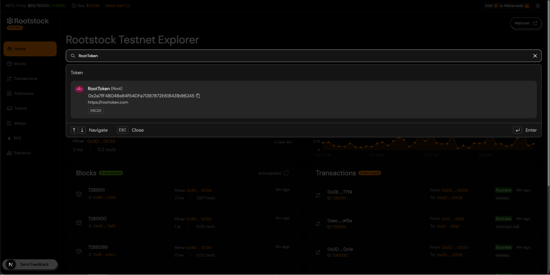Click the ESC close key
Viewport: 550px width, 275px height.
coord(122,130)
